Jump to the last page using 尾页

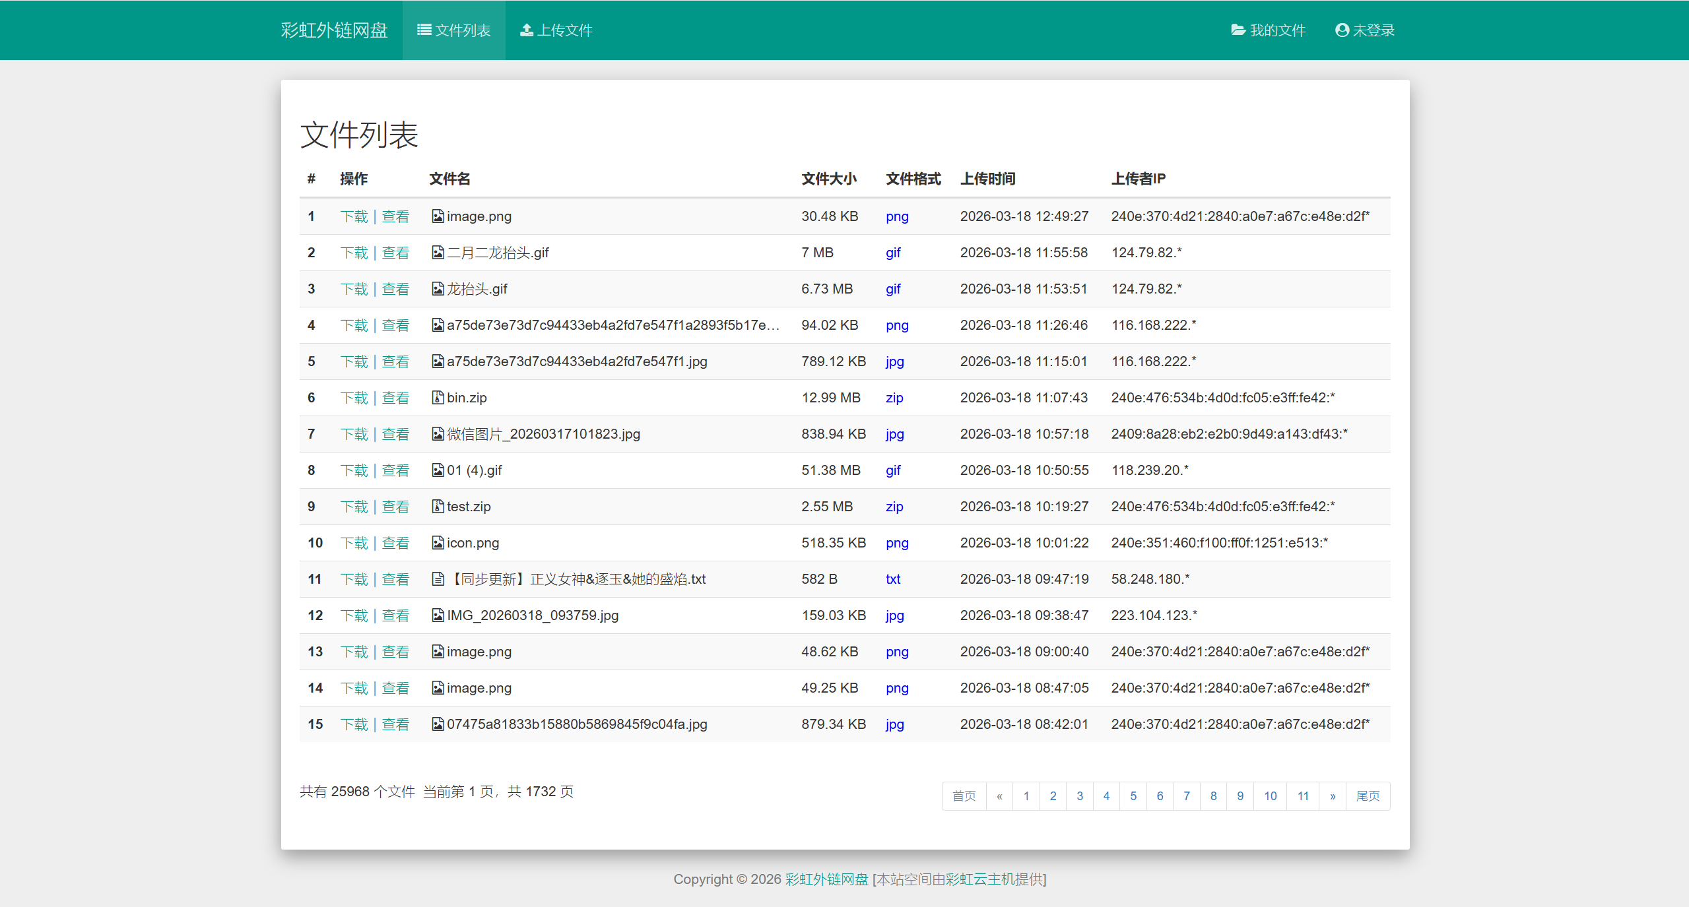pos(1368,796)
